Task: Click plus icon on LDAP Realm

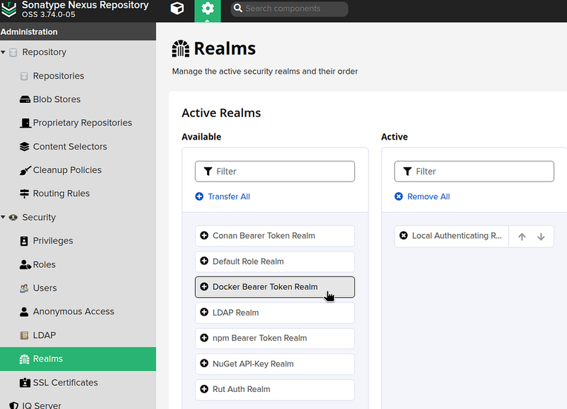Action: (204, 312)
